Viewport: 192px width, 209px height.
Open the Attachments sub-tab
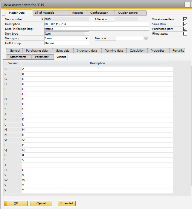click(x=18, y=57)
